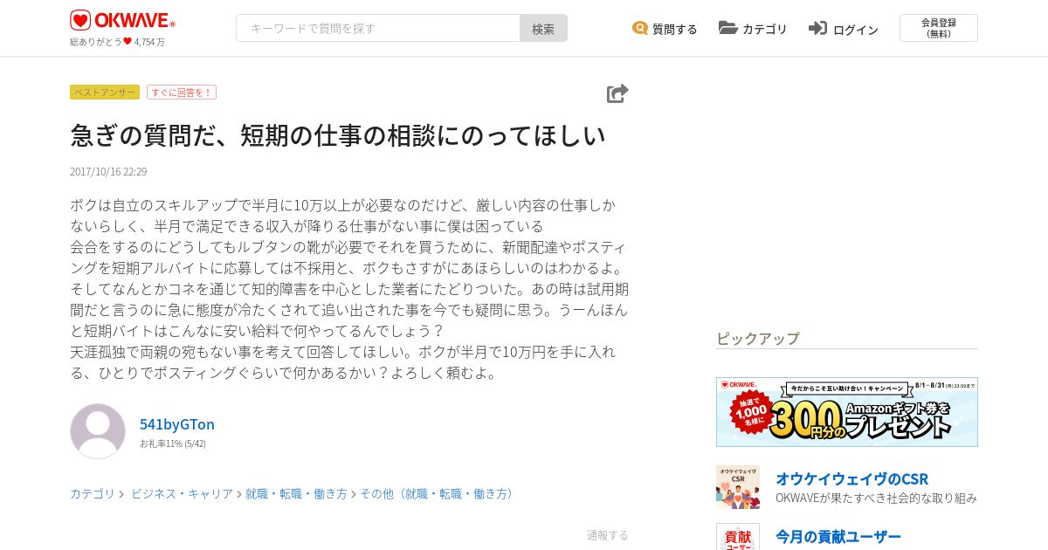
Task: Open the カテゴリ folder icon
Action: point(728,28)
